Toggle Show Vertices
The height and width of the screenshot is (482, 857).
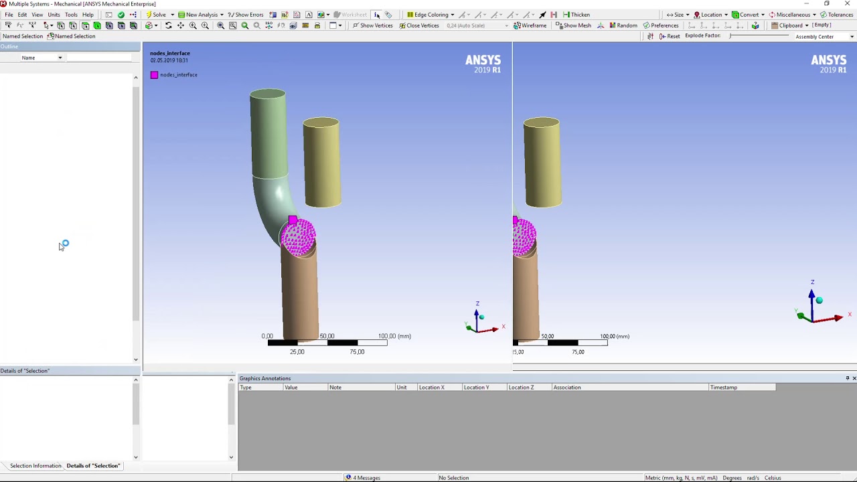coord(373,25)
